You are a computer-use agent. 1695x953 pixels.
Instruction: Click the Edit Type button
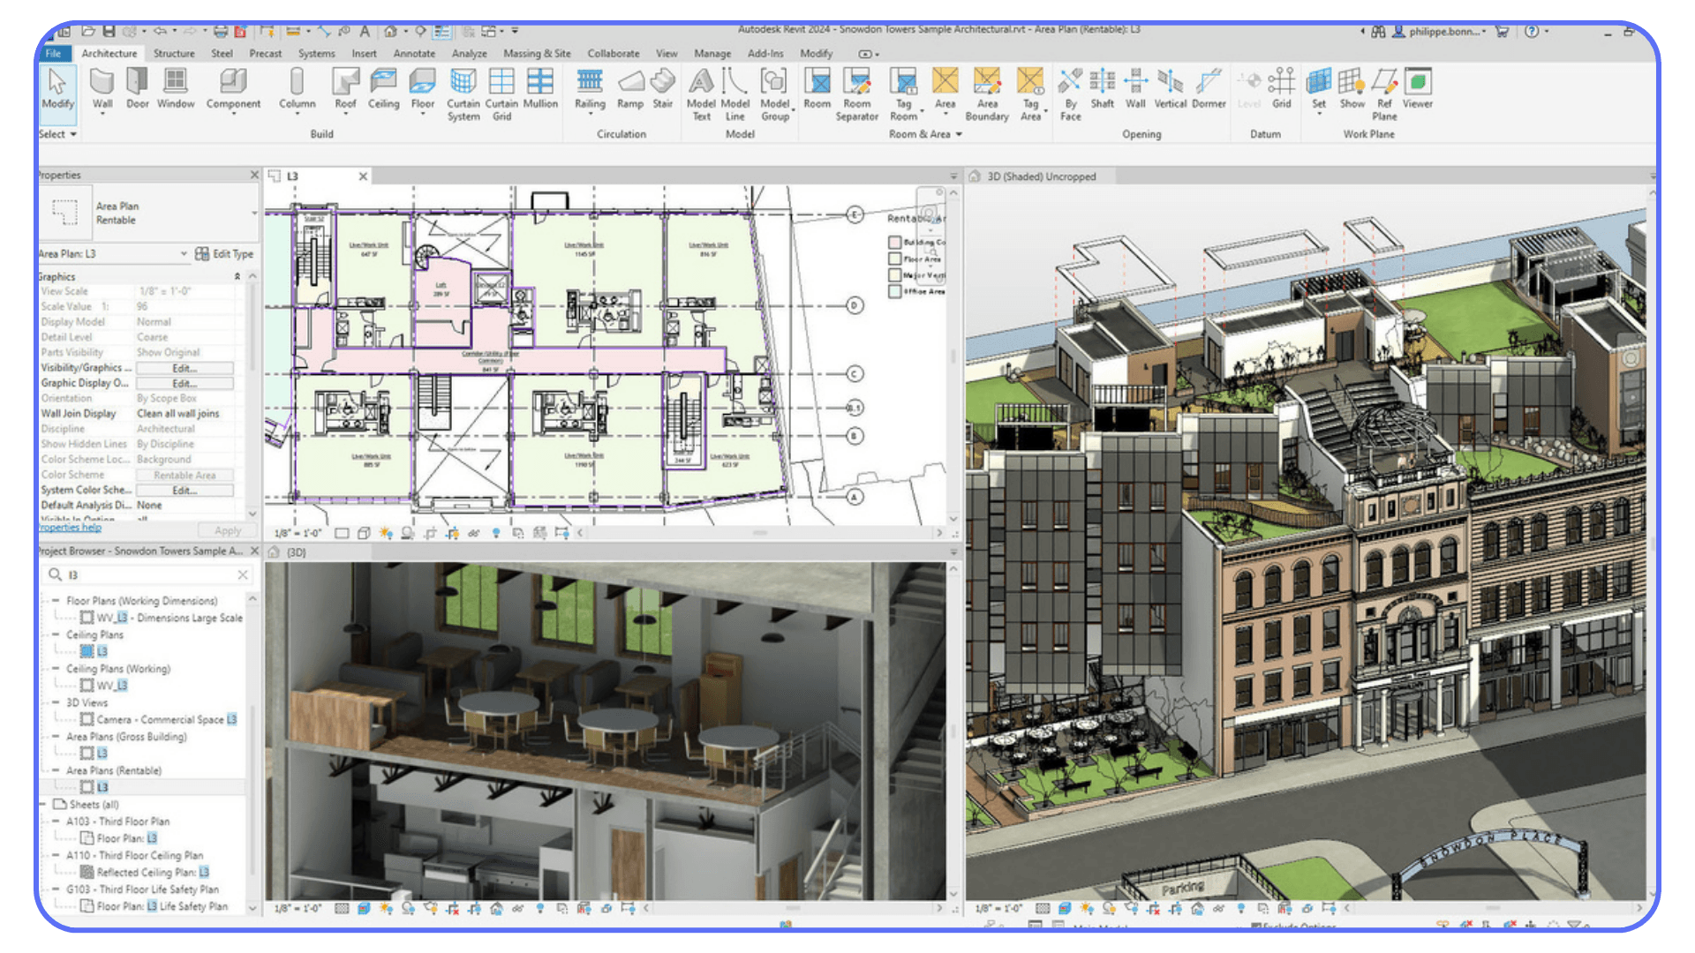223,253
